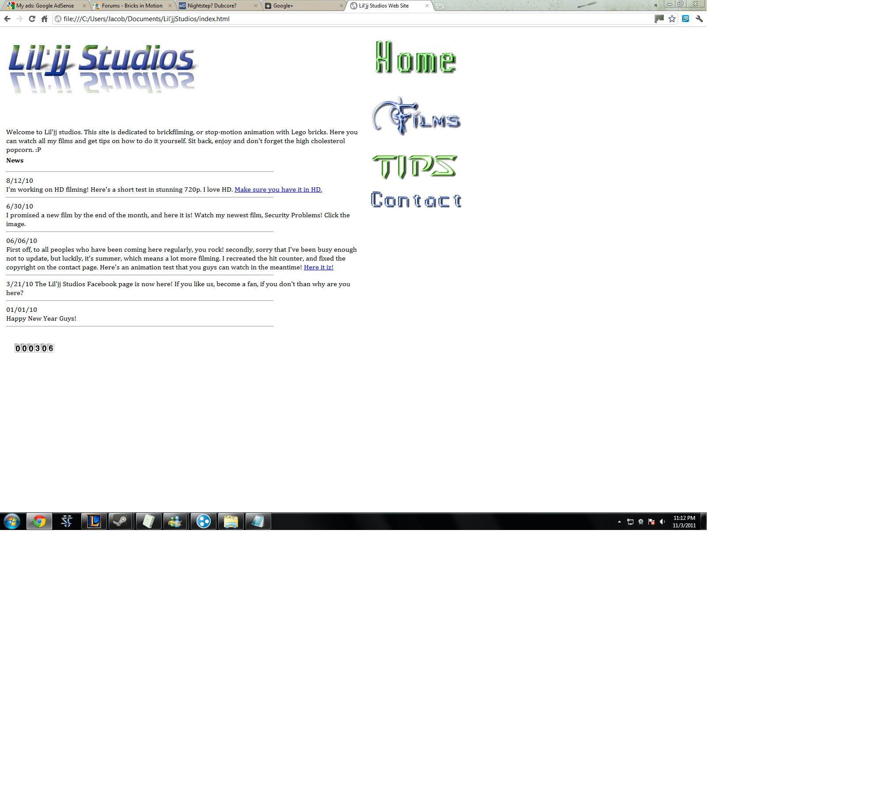Click the Home page icon in toolbar
Screen dimensions: 894x795
click(x=44, y=19)
